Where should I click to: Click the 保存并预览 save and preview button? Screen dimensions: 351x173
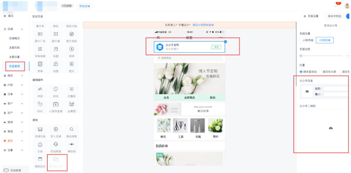point(335,16)
